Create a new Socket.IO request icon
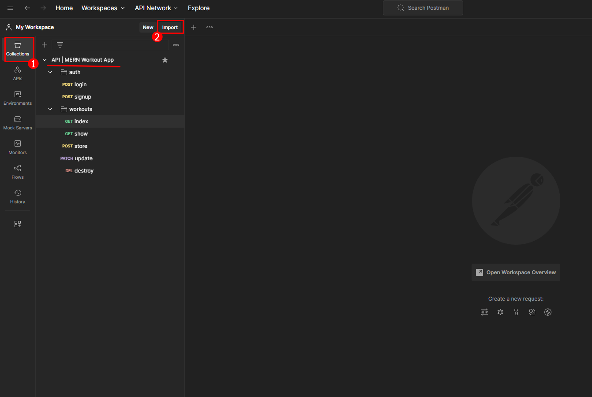592x397 pixels. [548, 312]
